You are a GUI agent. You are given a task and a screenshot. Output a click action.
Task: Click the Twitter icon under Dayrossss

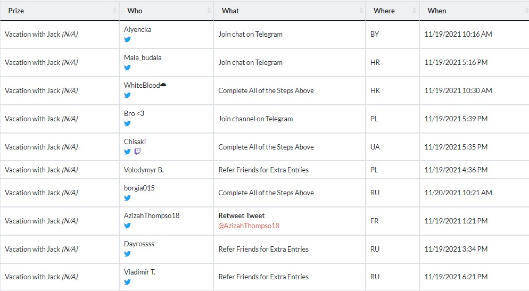[x=127, y=254]
